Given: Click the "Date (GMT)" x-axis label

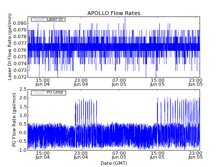Looking at the screenshot, I should pyautogui.click(x=114, y=163).
